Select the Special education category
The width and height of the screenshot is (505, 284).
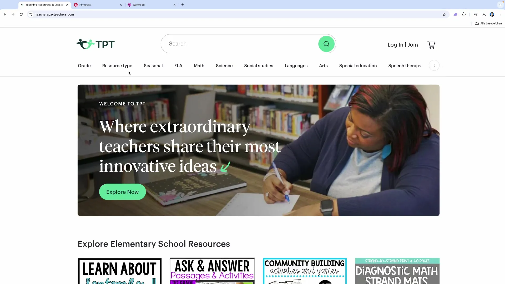(358, 66)
